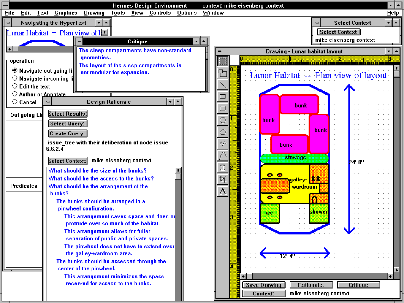The image size is (404, 303).
Task: Pick the letter A text tool
Action: point(223,191)
